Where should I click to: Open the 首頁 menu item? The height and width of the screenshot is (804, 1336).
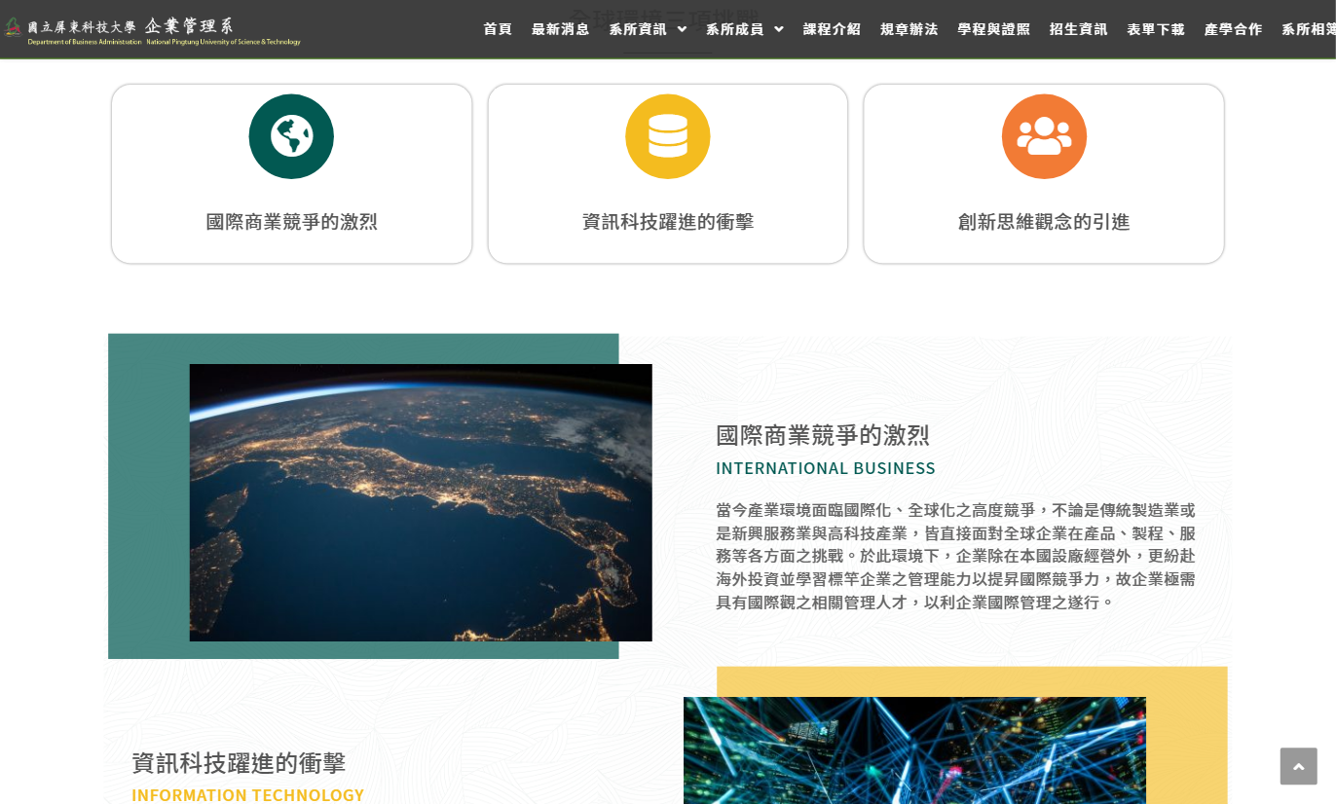point(498,29)
